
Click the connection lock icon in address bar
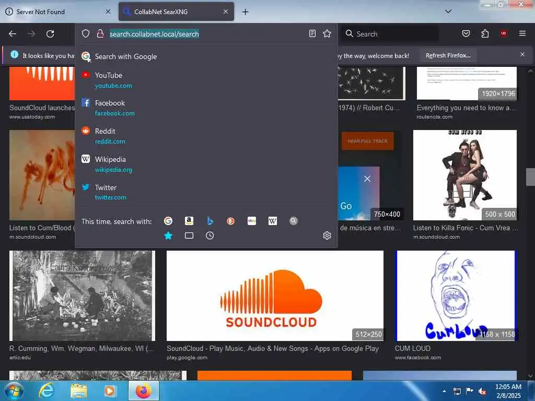(x=100, y=33)
